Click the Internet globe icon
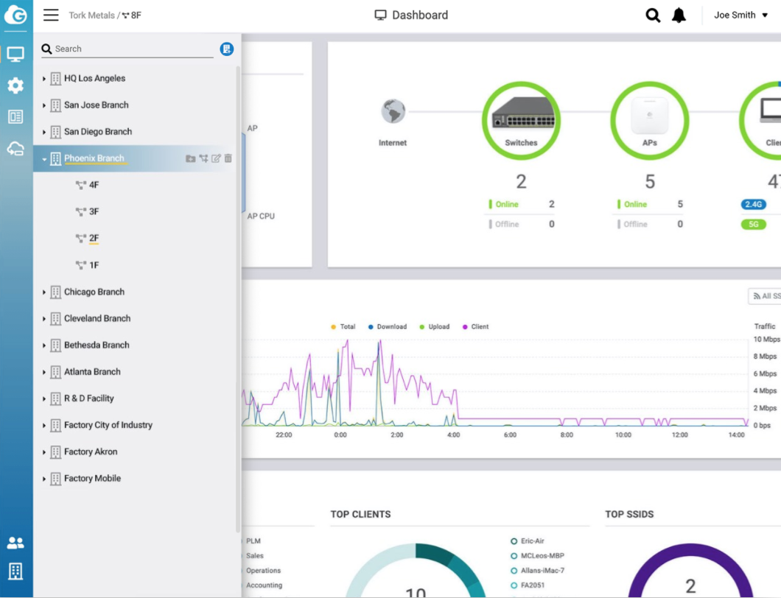The width and height of the screenshot is (781, 598). click(393, 111)
